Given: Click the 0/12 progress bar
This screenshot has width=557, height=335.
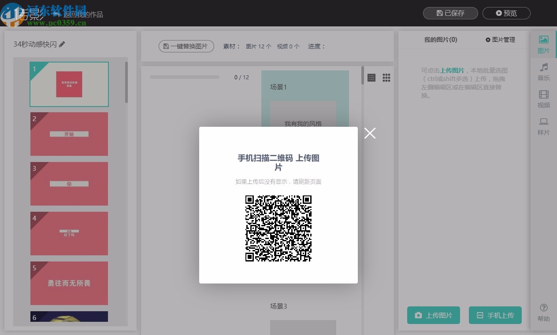Looking at the screenshot, I should [x=185, y=77].
